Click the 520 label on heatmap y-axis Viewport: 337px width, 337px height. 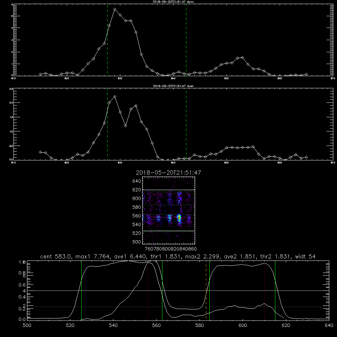137,233
